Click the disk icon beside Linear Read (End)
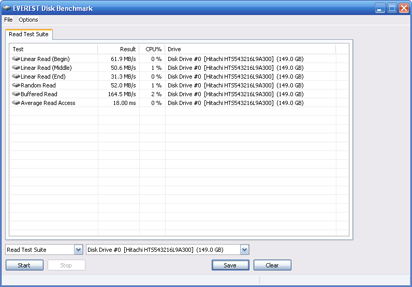The image size is (412, 287). [x=16, y=77]
